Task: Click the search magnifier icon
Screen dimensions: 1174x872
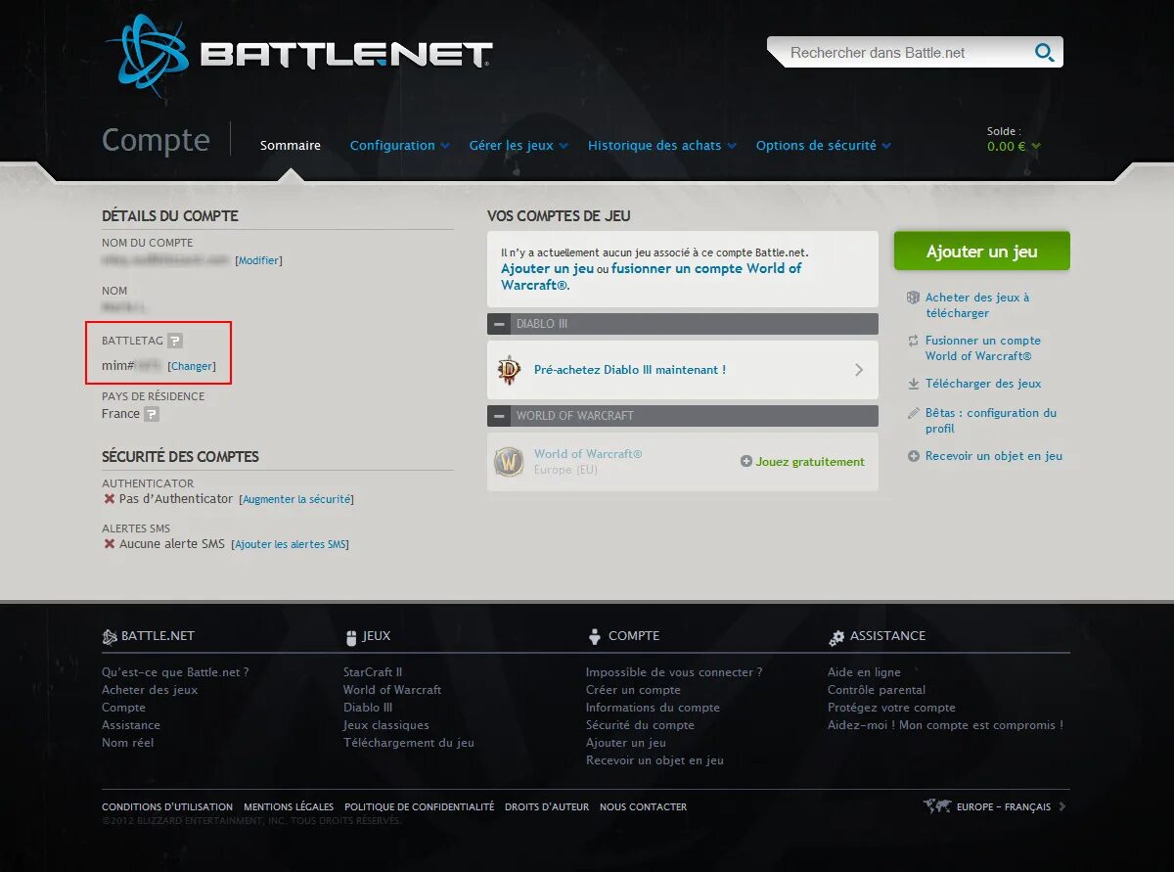Action: 1044,53
